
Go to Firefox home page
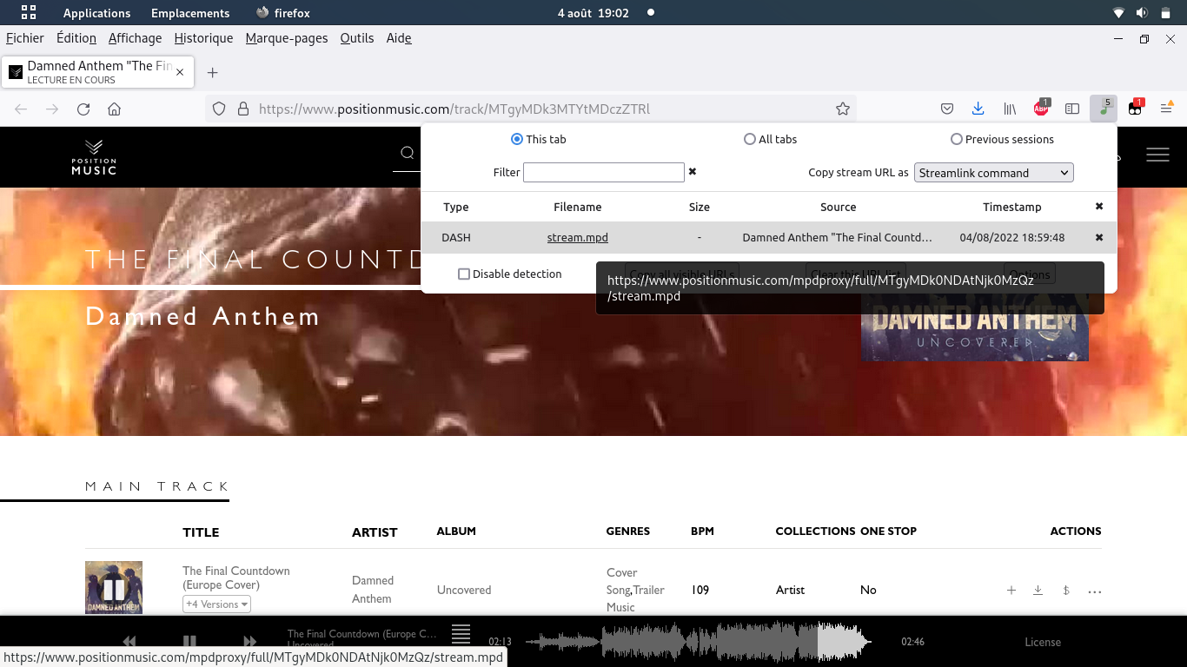(x=114, y=109)
